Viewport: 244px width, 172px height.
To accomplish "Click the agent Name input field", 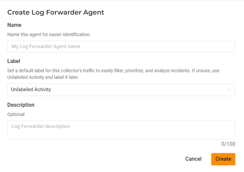I will (121, 47).
